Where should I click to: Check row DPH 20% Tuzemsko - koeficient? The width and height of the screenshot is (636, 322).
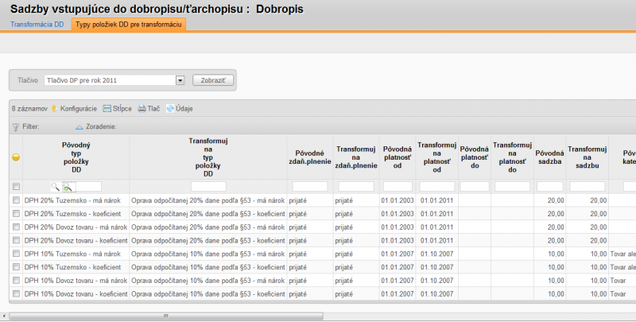pyautogui.click(x=16, y=213)
